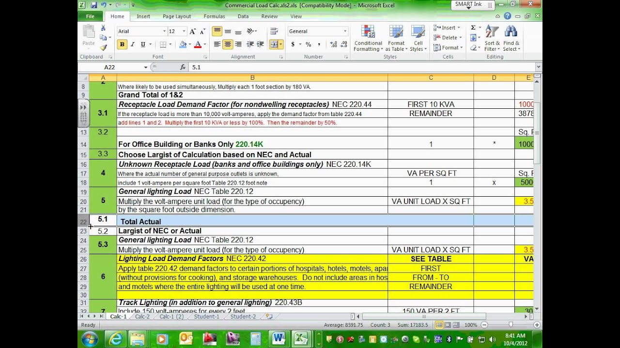620x348 pixels.
Task: Click the Insert Function fx icon
Action: [x=183, y=67]
